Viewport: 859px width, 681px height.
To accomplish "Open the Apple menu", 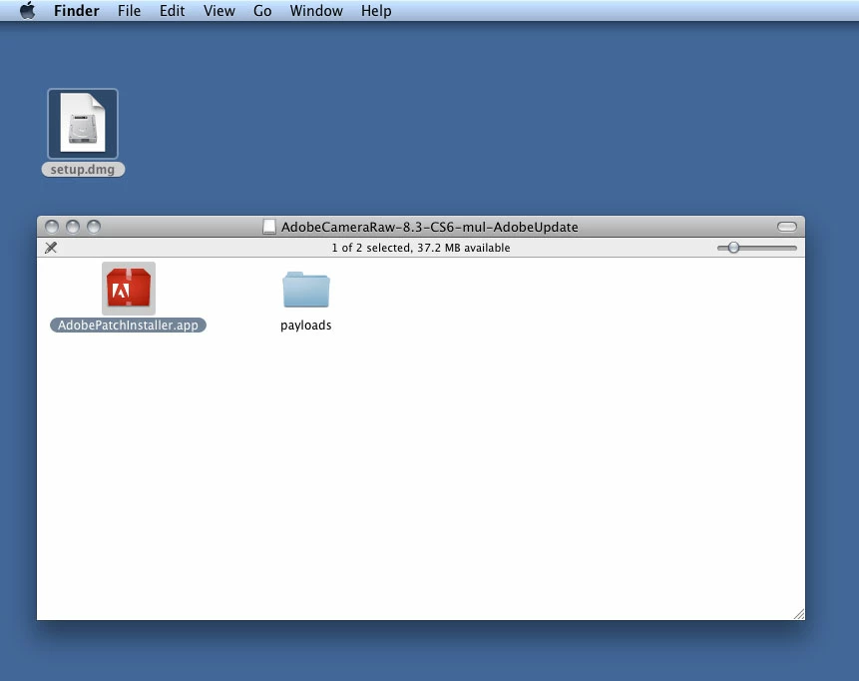I will point(27,10).
